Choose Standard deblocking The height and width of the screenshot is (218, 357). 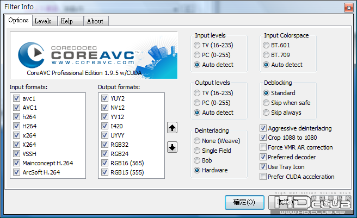coord(266,93)
